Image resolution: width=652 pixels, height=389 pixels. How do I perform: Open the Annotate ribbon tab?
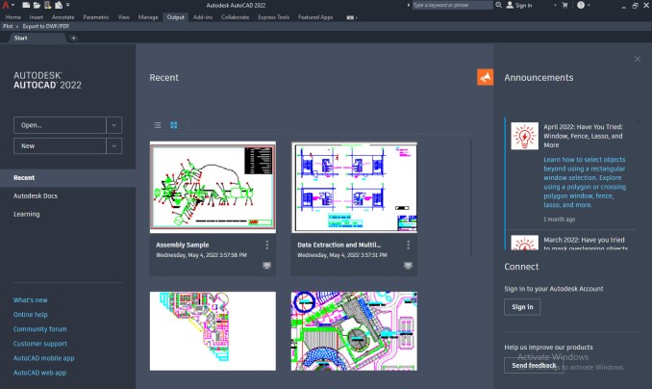[63, 17]
